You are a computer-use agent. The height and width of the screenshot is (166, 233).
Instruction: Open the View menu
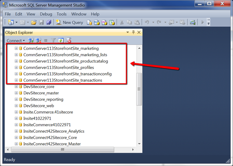[x=31, y=14]
